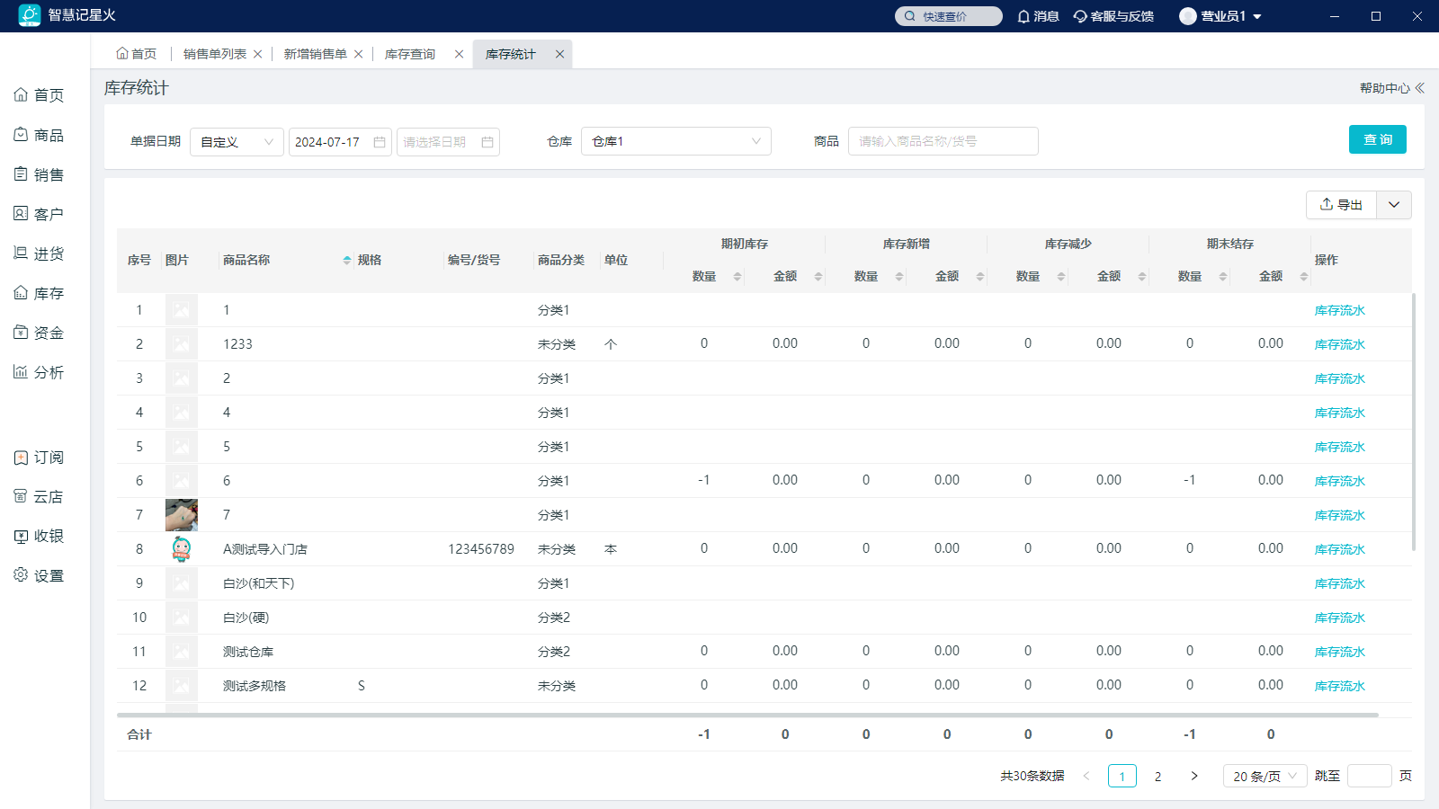Select the 库存统计 tab
The width and height of the screenshot is (1439, 809).
[511, 54]
